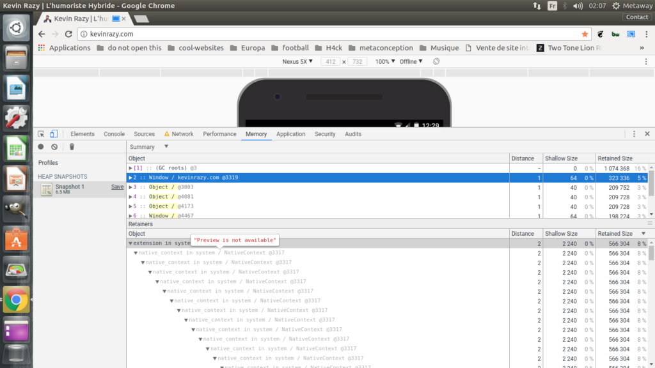Open device toolbar more options menu
The width and height of the screenshot is (655, 368).
pos(646,61)
